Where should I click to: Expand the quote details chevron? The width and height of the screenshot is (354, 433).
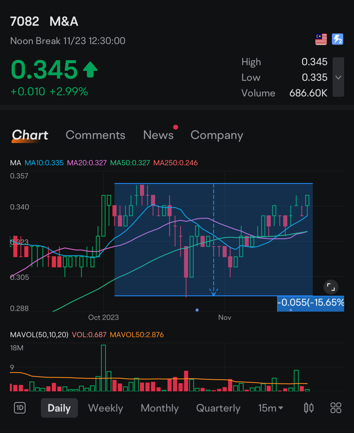click(338, 77)
